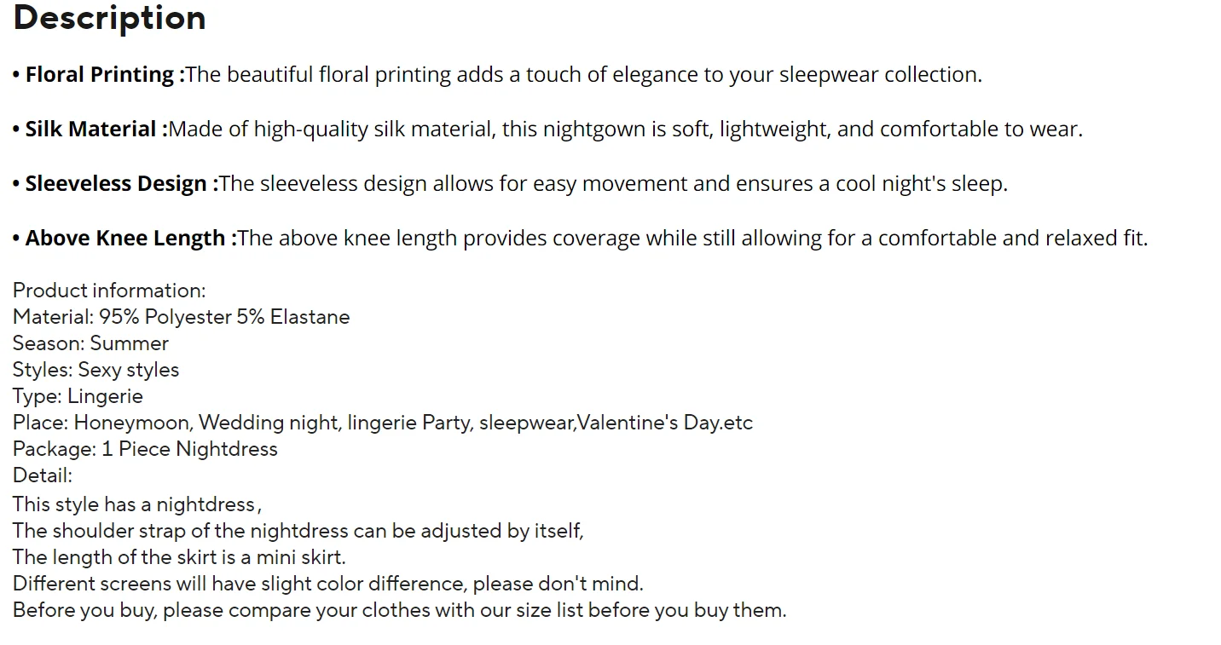Click the 'Package: 1 Piece Nightdress' line
Image resolution: width=1221 pixels, height=645 pixels.
(145, 449)
